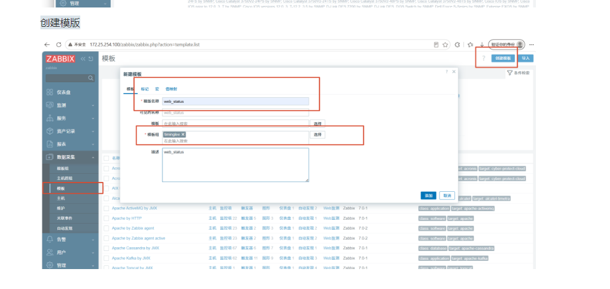Screen dimensions: 610x289
Task: Open 仪表盘 dashboard in sidebar
Action: coord(63,92)
